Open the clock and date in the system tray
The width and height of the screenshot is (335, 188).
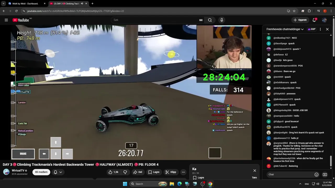327,184
